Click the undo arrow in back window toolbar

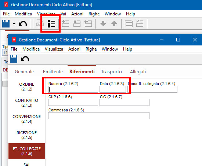coord(23,24)
